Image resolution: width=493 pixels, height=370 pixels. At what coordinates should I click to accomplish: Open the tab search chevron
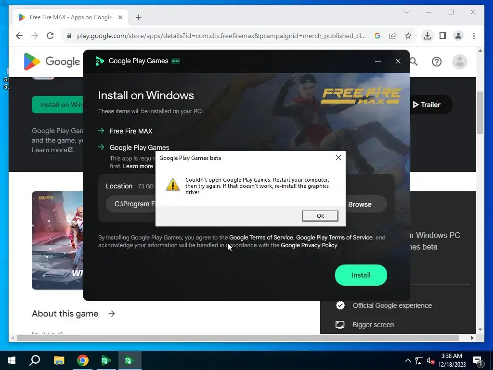[406, 12]
